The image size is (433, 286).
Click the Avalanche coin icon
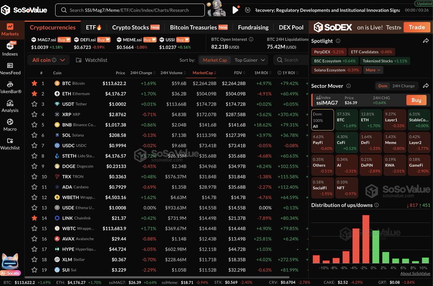tap(57, 239)
